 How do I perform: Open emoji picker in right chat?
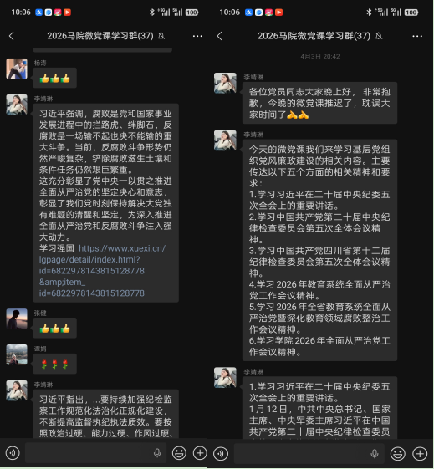[398, 453]
